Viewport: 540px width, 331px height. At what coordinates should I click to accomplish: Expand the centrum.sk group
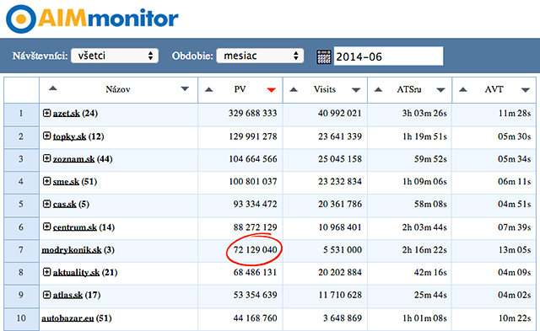click(47, 227)
